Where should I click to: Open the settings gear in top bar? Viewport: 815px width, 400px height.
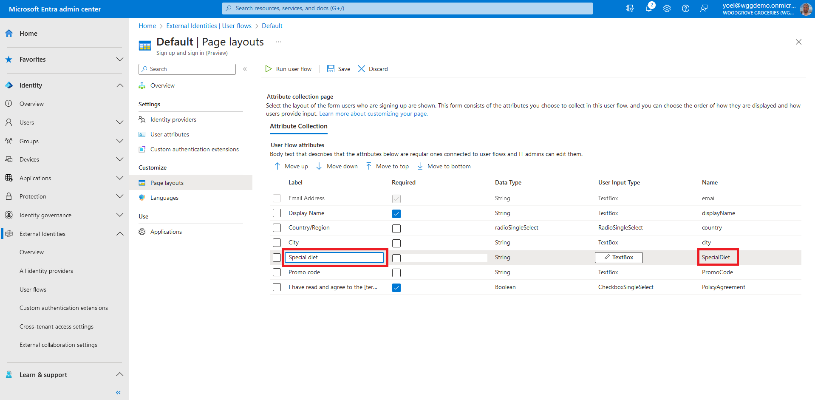pyautogui.click(x=667, y=9)
